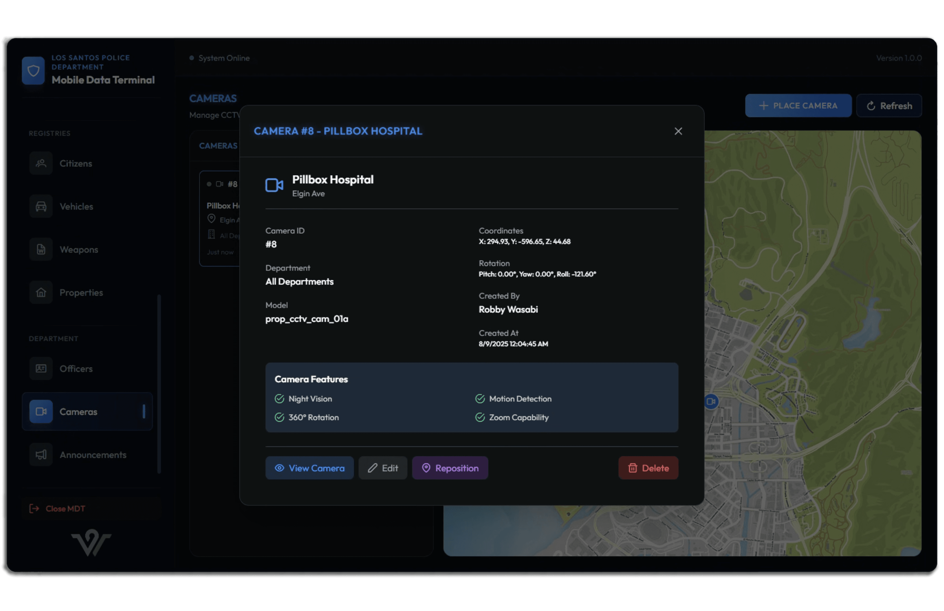Click the Zoom Capability checkmark icon

tap(480, 418)
